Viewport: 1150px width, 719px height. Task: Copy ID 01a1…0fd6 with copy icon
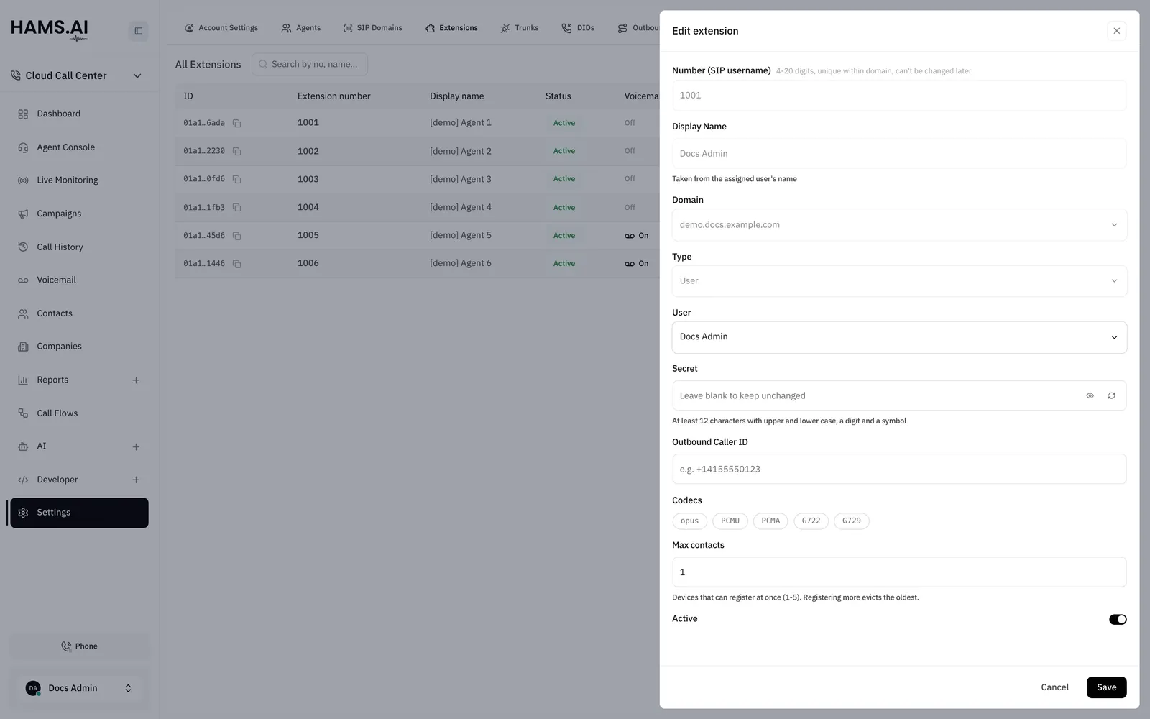tap(236, 180)
